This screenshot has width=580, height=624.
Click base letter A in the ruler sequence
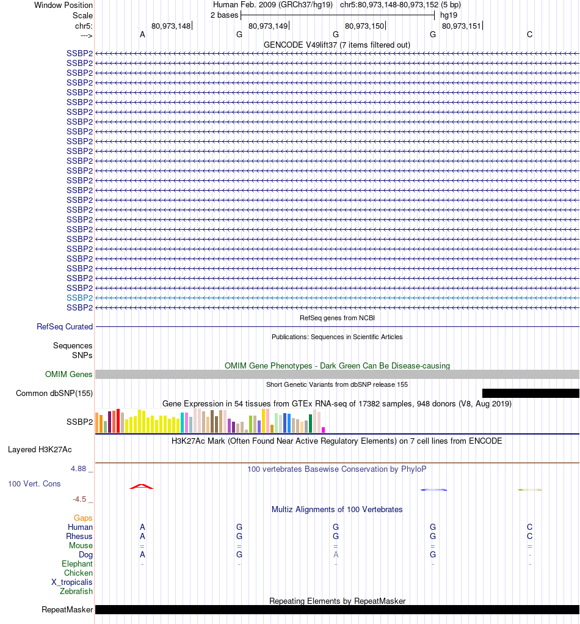[142, 35]
